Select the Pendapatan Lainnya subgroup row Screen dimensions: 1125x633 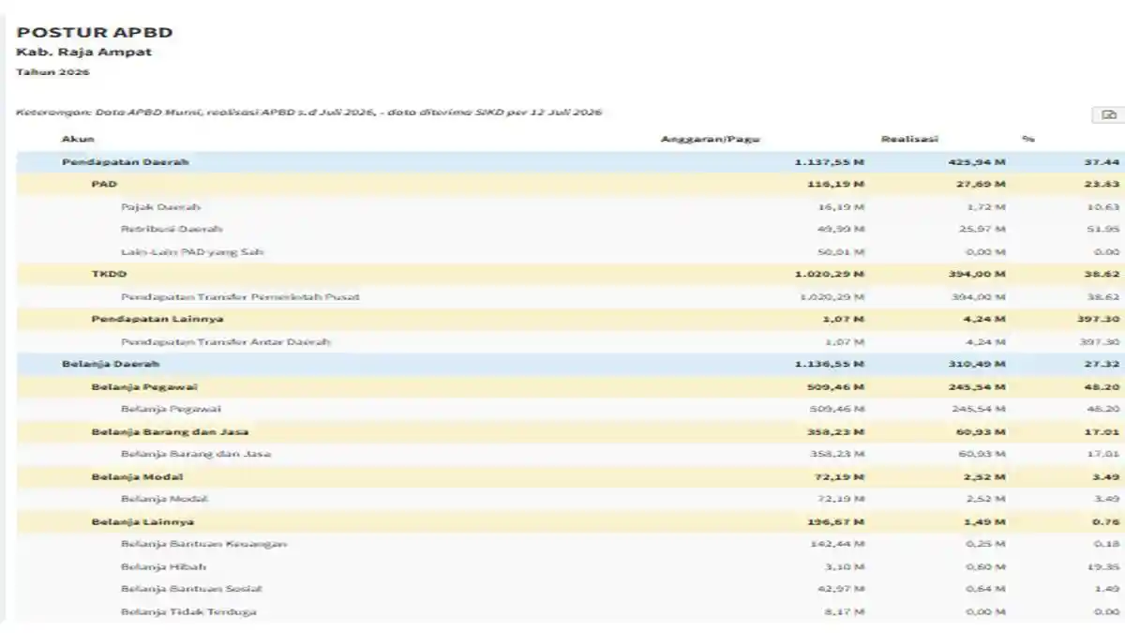tap(571, 319)
